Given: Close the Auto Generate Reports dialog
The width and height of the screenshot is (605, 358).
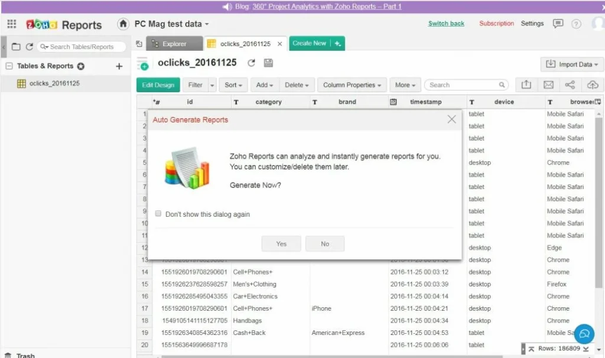Looking at the screenshot, I should click(x=451, y=119).
